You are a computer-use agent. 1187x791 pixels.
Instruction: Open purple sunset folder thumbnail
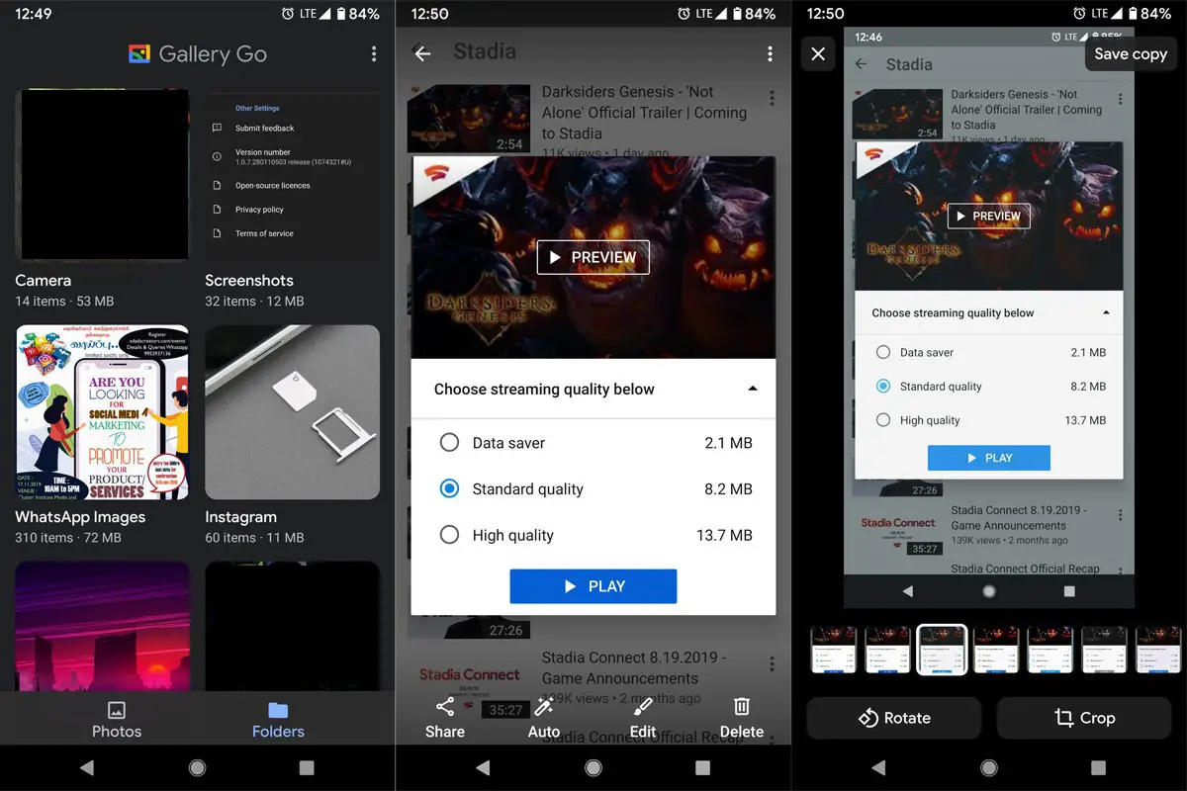(102, 626)
